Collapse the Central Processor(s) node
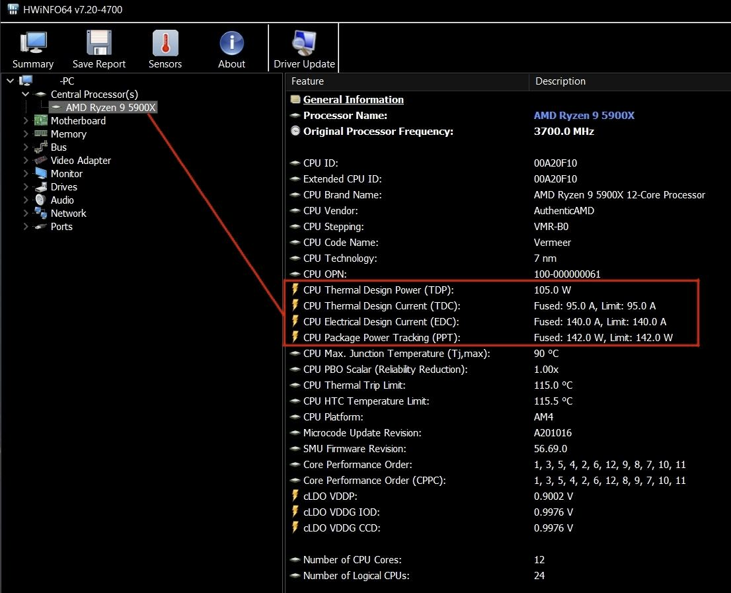Viewport: 731px width, 593px height. [x=26, y=94]
